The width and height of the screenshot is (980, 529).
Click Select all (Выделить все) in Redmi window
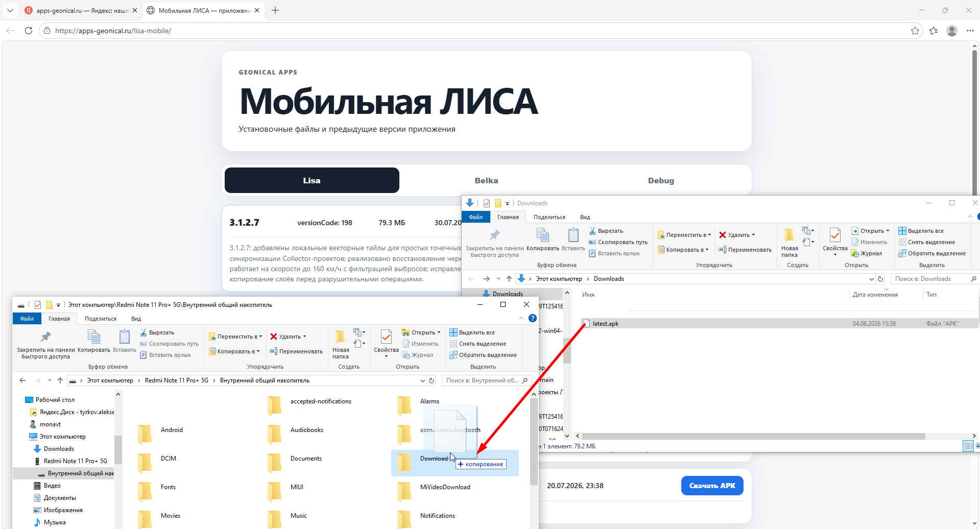tap(472, 332)
